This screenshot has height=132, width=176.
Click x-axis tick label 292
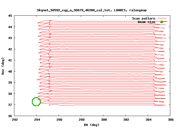point(15,120)
